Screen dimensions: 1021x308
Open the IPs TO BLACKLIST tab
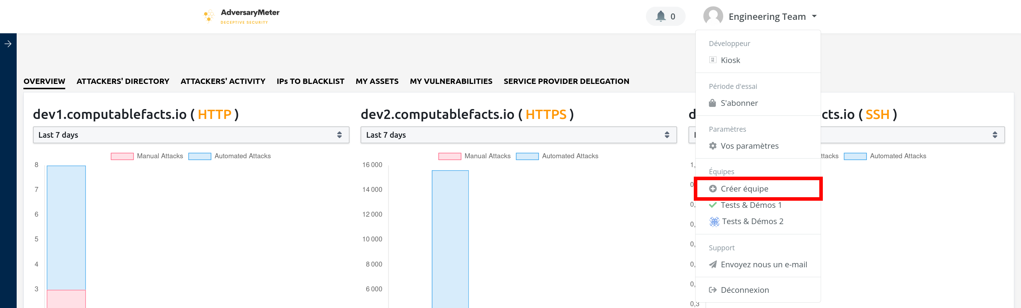pyautogui.click(x=310, y=81)
